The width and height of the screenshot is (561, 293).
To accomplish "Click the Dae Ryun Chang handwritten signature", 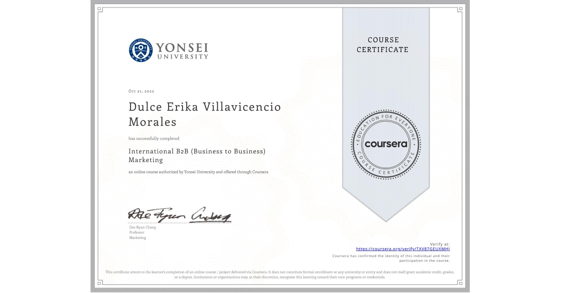I will coord(180,215).
